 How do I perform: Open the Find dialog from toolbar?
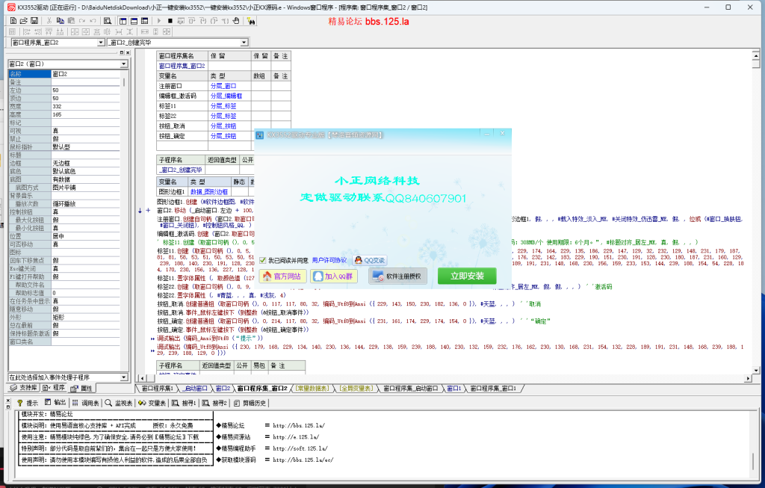pyautogui.click(x=107, y=20)
